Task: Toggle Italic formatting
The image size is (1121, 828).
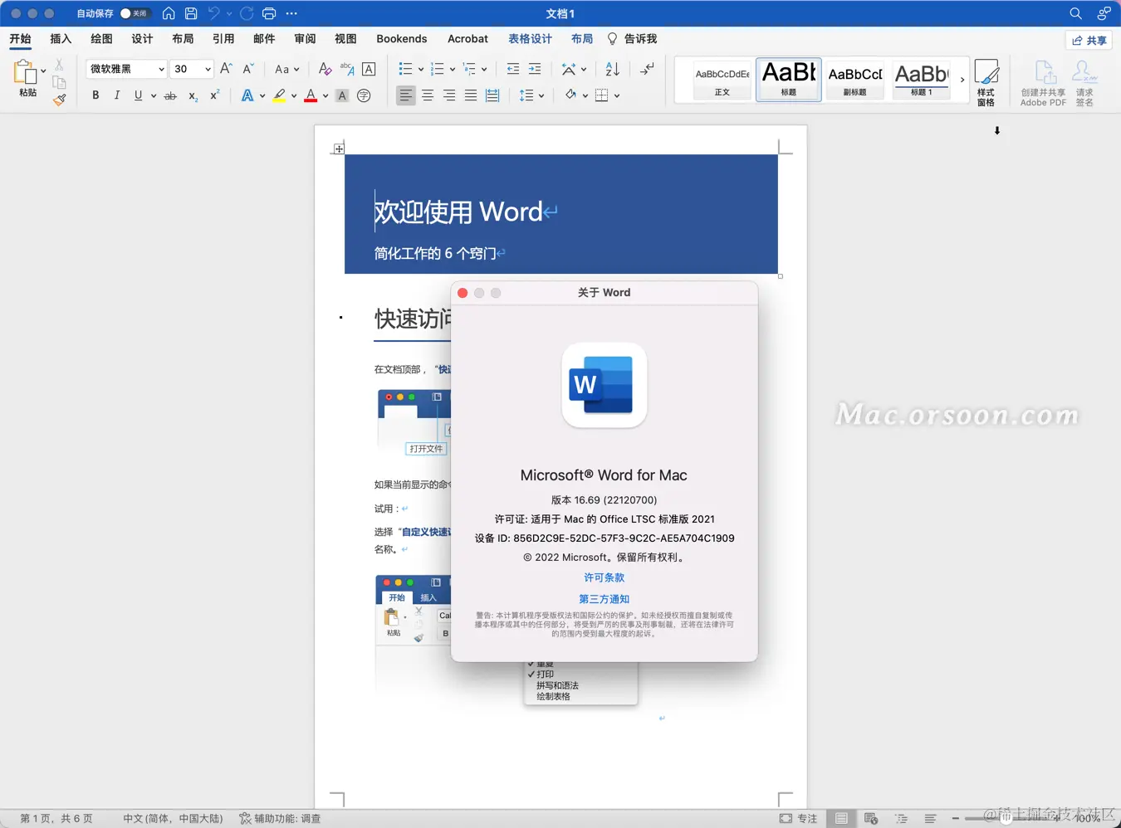Action: [117, 95]
